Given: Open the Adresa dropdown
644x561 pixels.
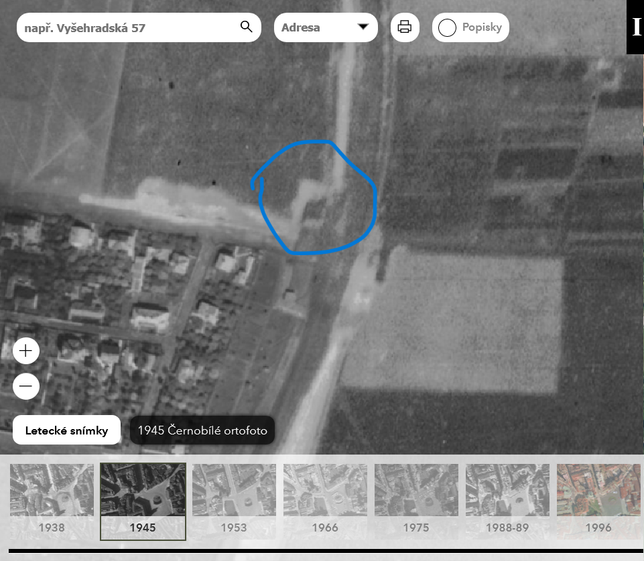Looking at the screenshot, I should tap(326, 27).
